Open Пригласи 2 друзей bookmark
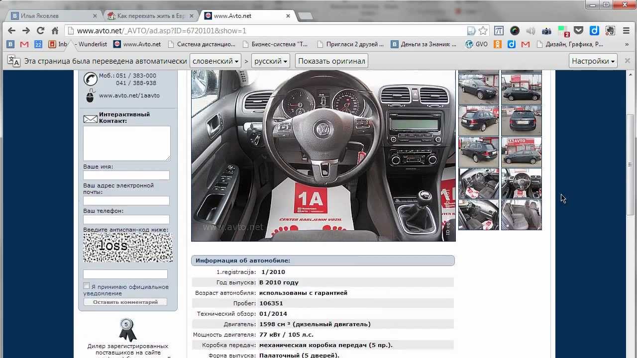This screenshot has width=637, height=358. coord(350,44)
